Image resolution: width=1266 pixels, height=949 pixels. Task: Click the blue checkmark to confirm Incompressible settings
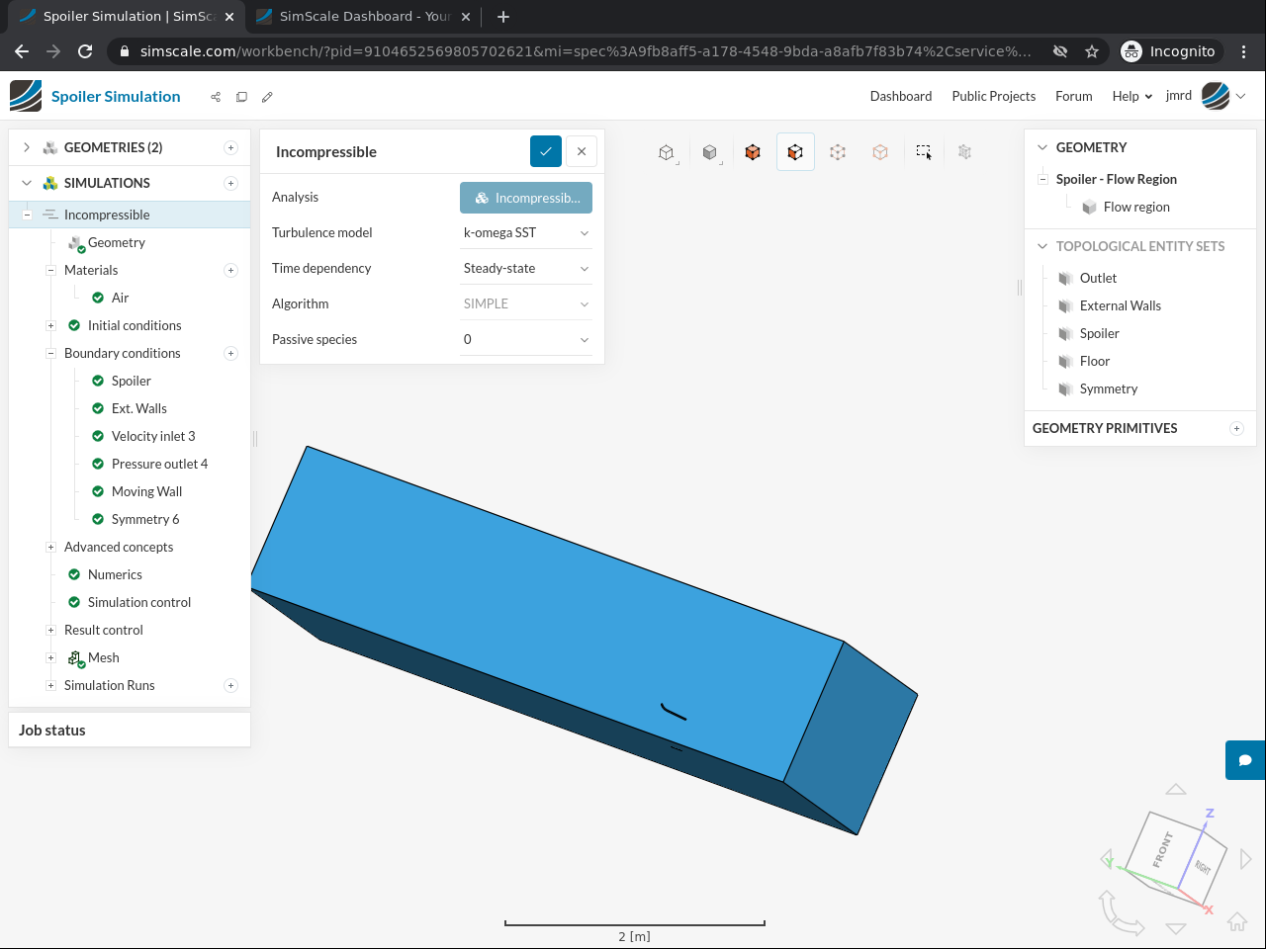point(545,151)
